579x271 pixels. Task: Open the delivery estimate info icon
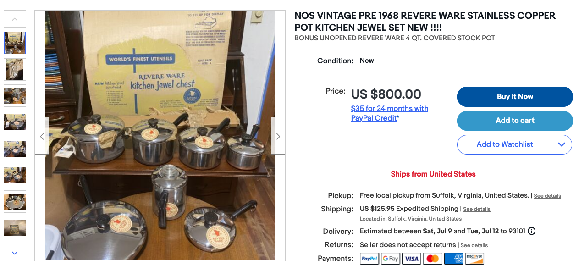[531, 231]
